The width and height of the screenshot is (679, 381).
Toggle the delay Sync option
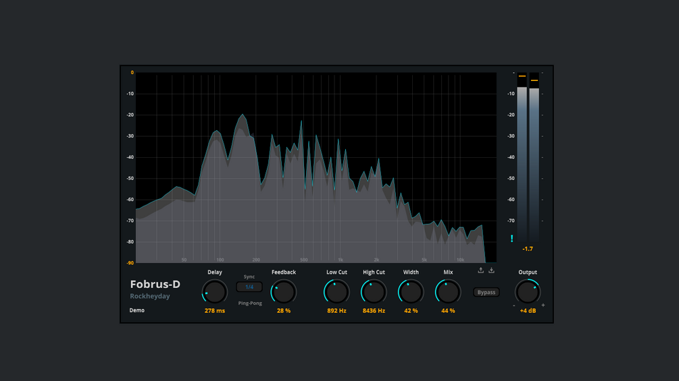point(249,277)
